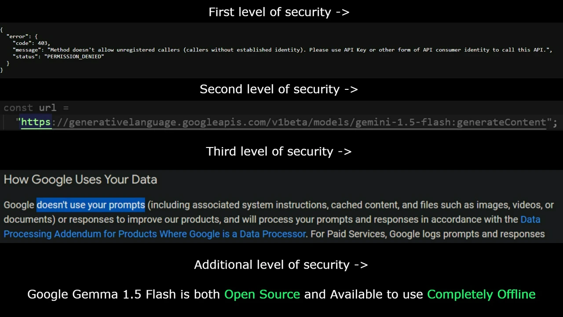The image size is (563, 317).
Task: Click the error code 403 value
Action: click(x=43, y=43)
